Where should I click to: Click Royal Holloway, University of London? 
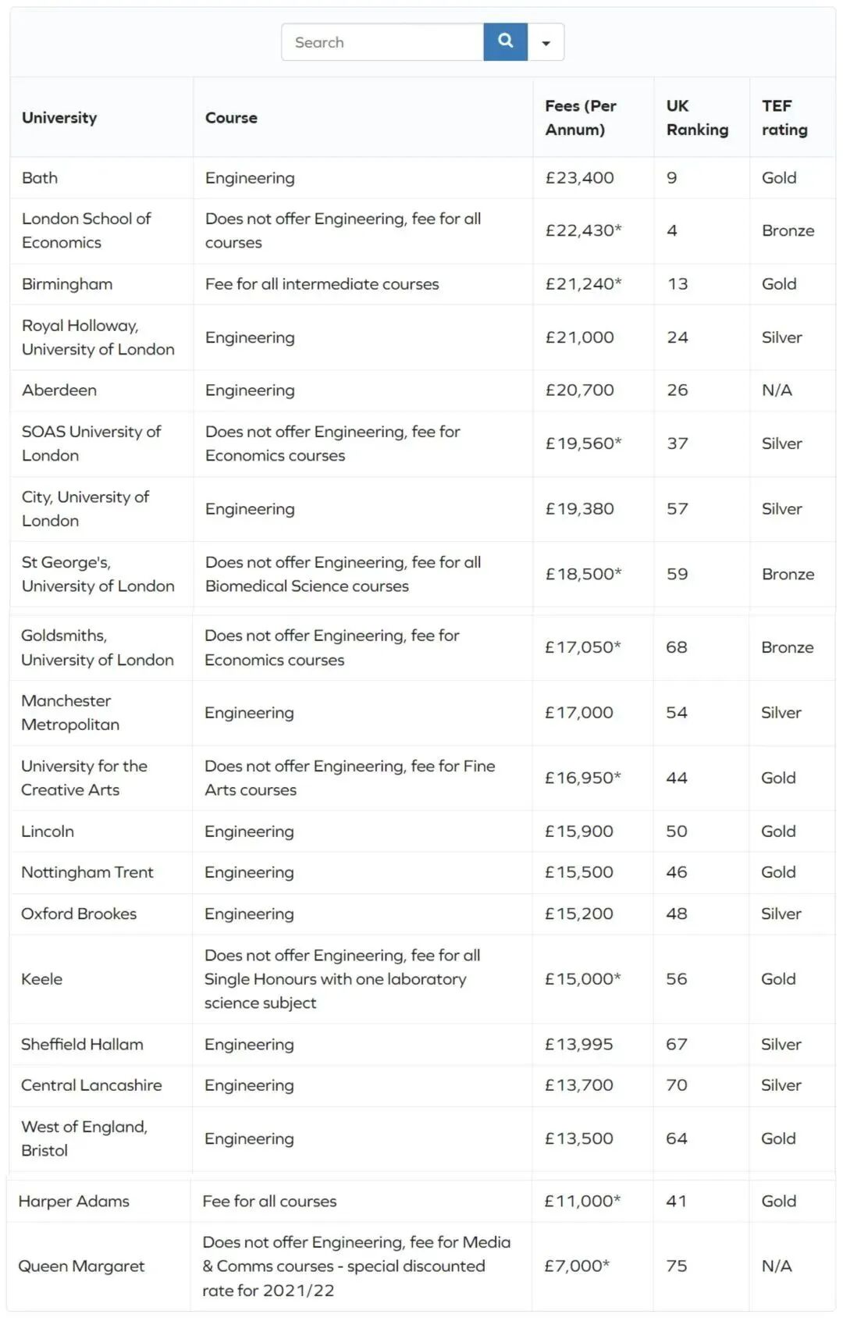(x=98, y=337)
